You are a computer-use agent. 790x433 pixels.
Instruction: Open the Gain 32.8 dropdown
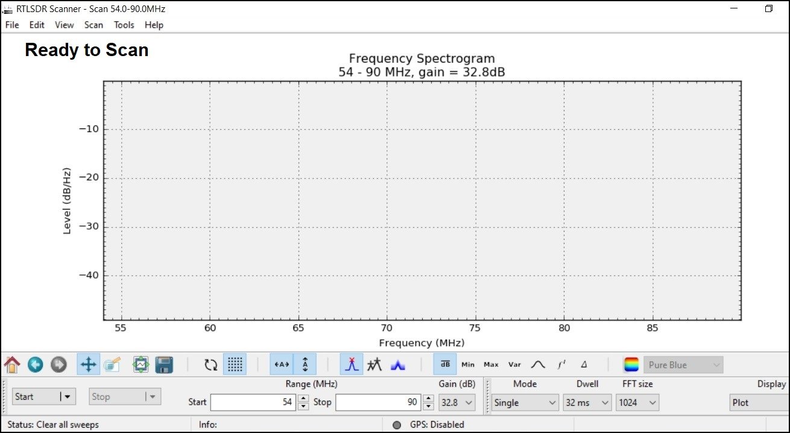tap(457, 402)
